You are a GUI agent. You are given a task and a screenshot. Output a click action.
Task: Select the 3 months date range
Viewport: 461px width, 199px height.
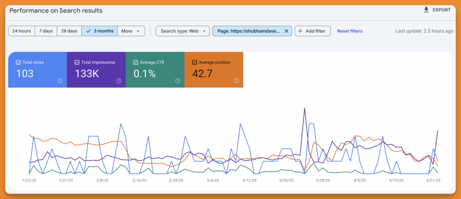coord(99,31)
